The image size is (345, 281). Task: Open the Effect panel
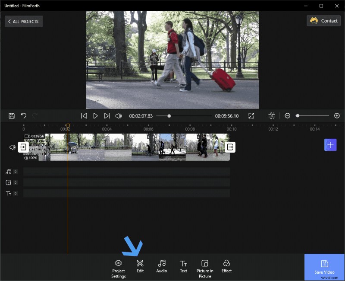226,265
